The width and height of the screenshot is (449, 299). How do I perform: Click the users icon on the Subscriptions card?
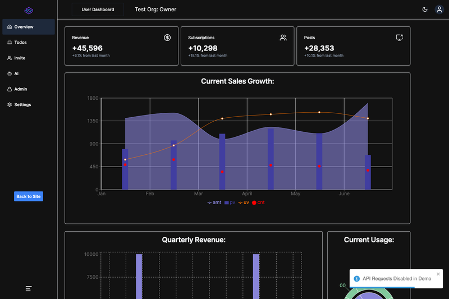pos(283,38)
